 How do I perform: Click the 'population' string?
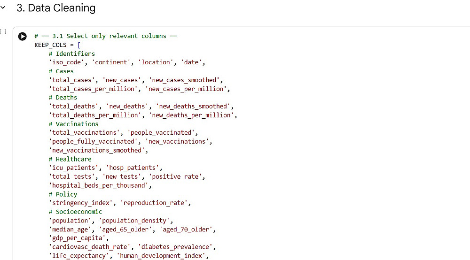70,221
